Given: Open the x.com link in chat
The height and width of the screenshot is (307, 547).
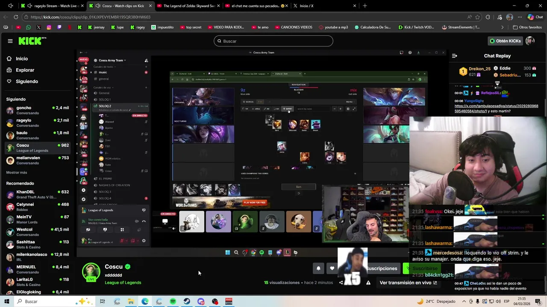Looking at the screenshot, I should click(496, 108).
